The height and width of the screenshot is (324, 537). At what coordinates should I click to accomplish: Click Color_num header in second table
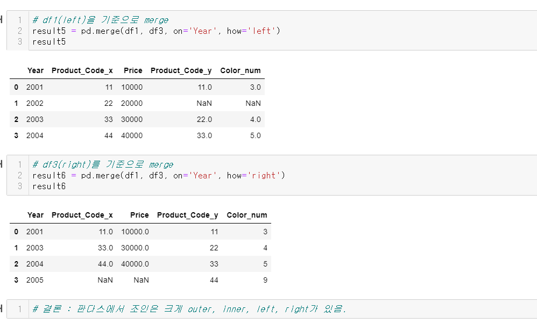click(x=247, y=215)
